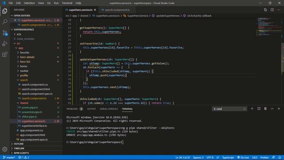This screenshot has width=284, height=160.
Task: Open the Selection menu
Action: coord(29,3)
